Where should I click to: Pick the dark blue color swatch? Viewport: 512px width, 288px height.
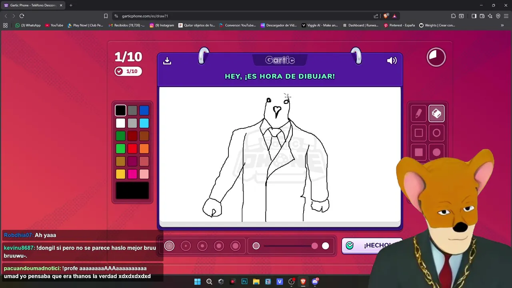[144, 110]
